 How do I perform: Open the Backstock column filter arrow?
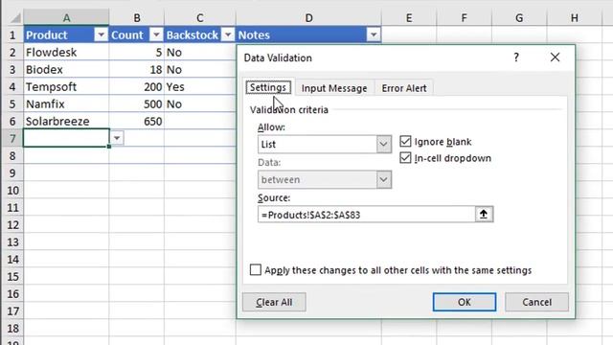click(228, 34)
